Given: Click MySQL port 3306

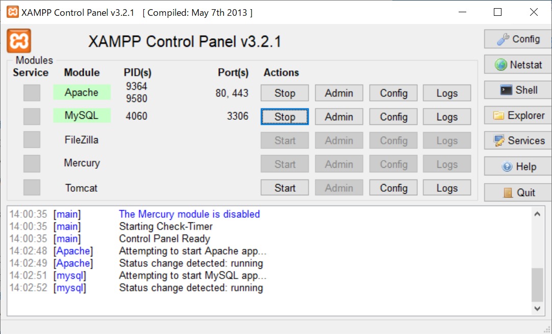Looking at the screenshot, I should [x=238, y=116].
